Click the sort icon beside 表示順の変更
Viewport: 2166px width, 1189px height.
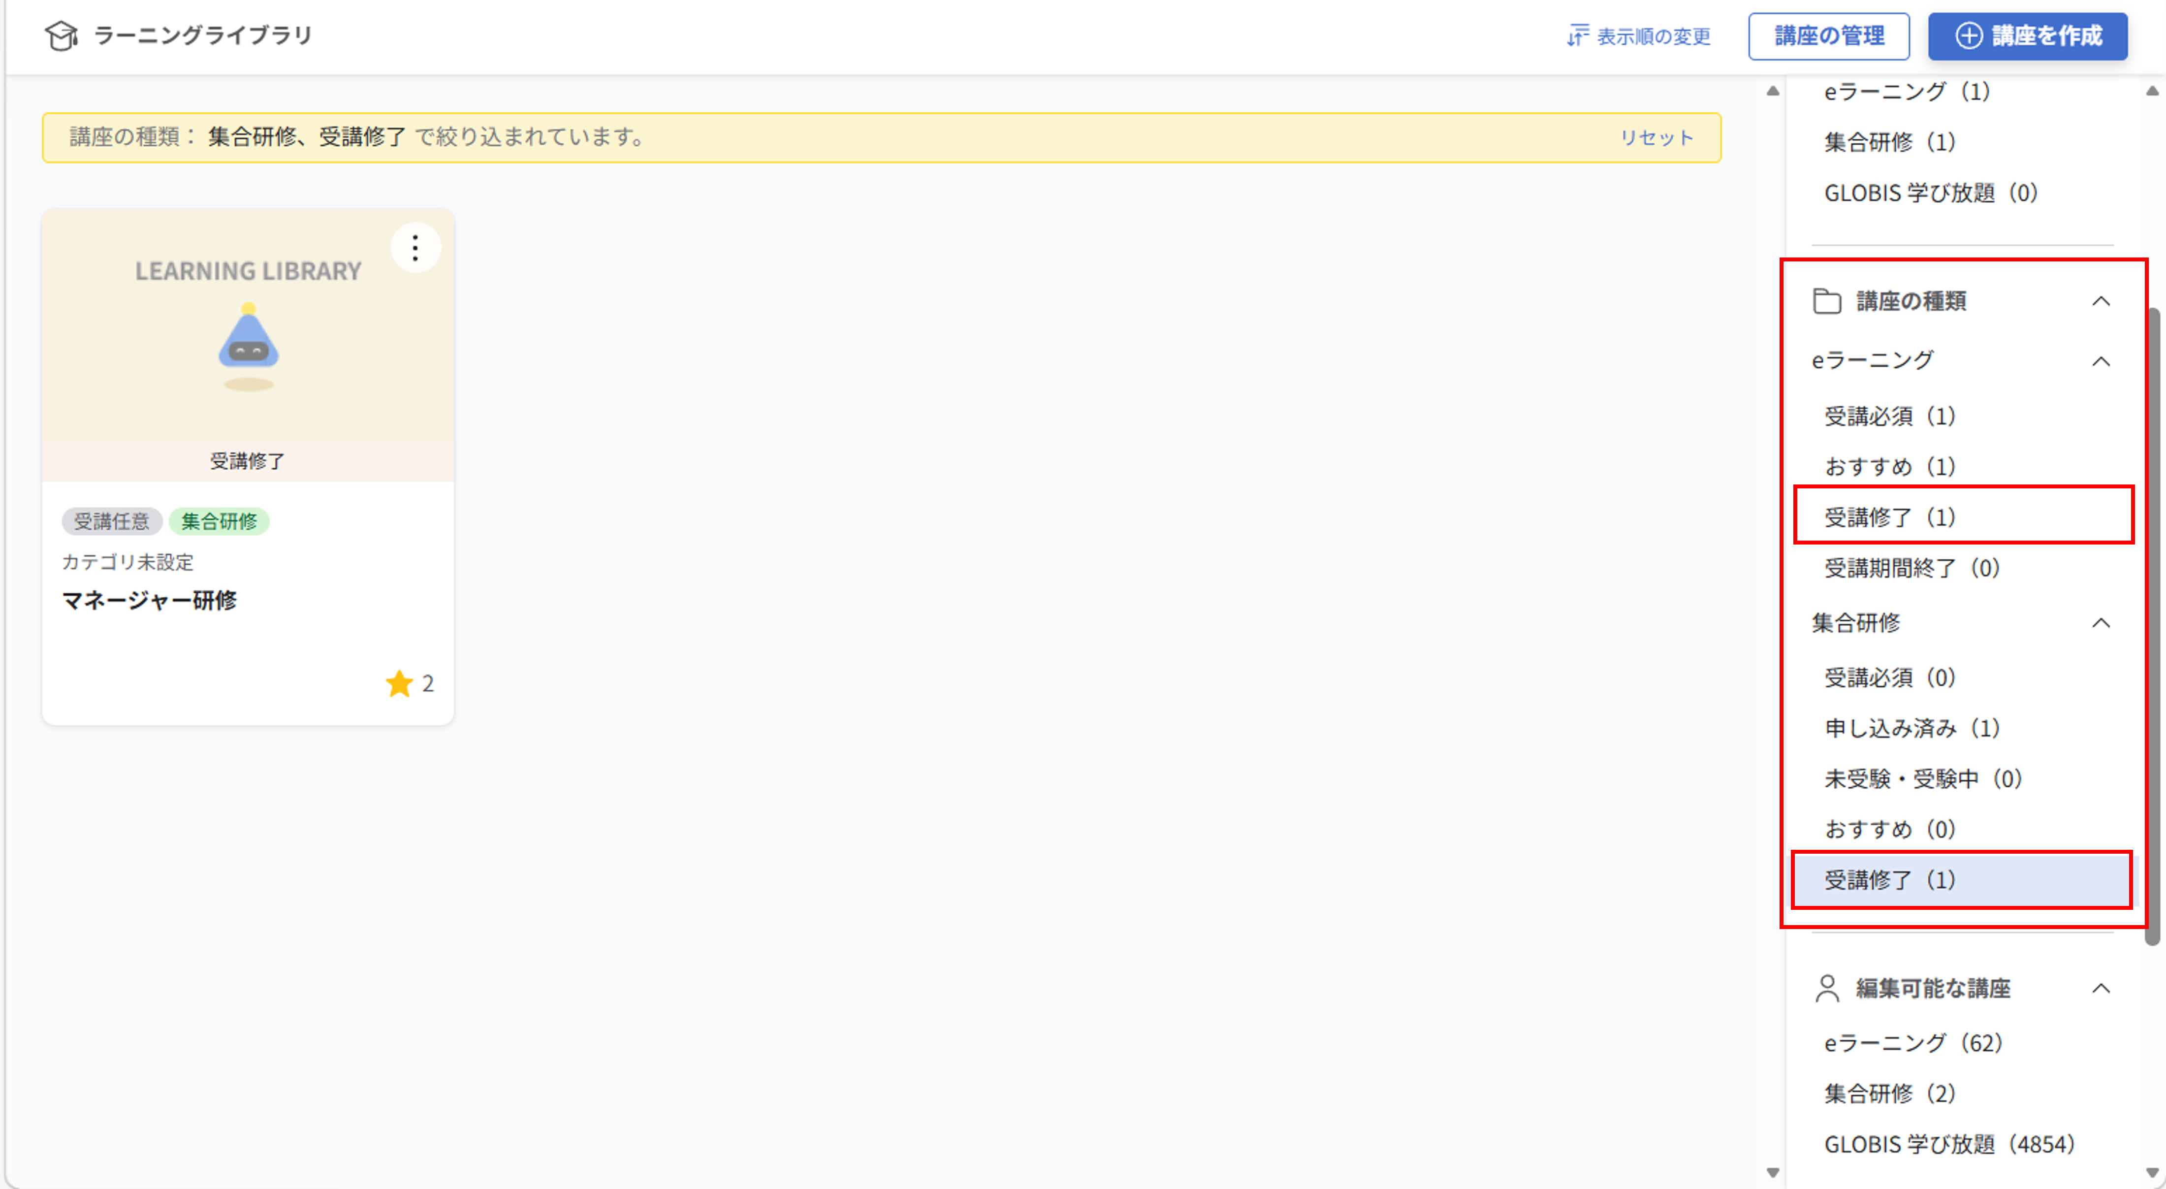[x=1577, y=36]
